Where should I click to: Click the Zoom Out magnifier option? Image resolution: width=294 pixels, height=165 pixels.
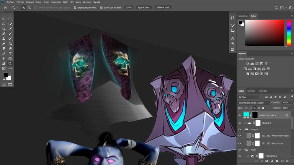point(29,8)
